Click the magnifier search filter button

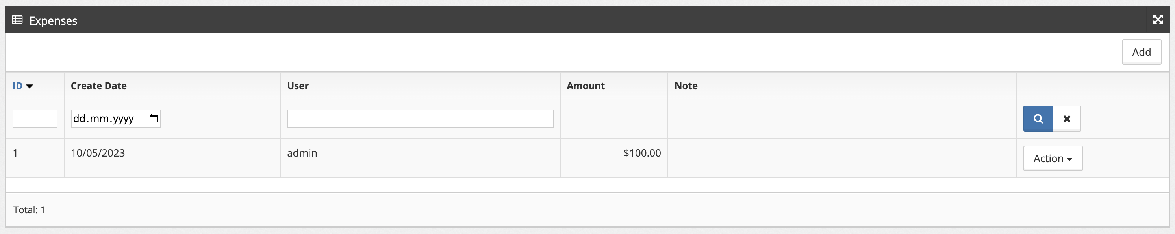1038,119
